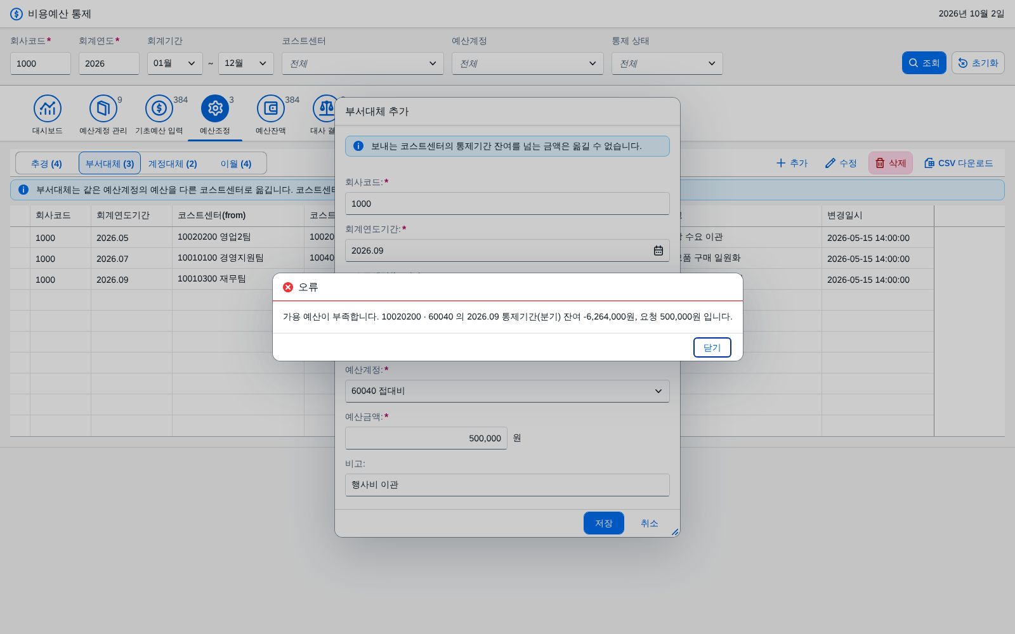
Task: Click the 비고 field with 행사비 이관
Action: pos(507,485)
